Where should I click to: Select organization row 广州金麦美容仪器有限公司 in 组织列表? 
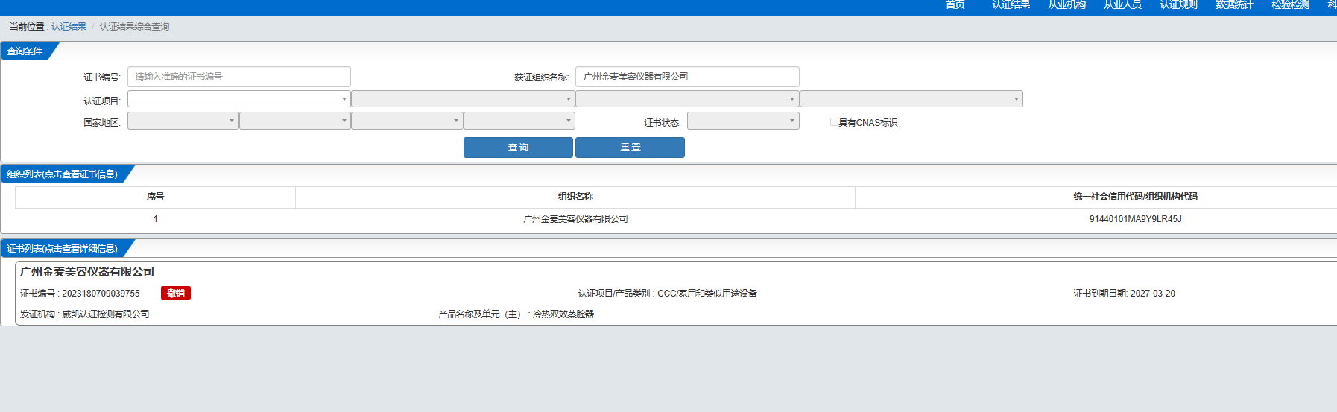575,219
